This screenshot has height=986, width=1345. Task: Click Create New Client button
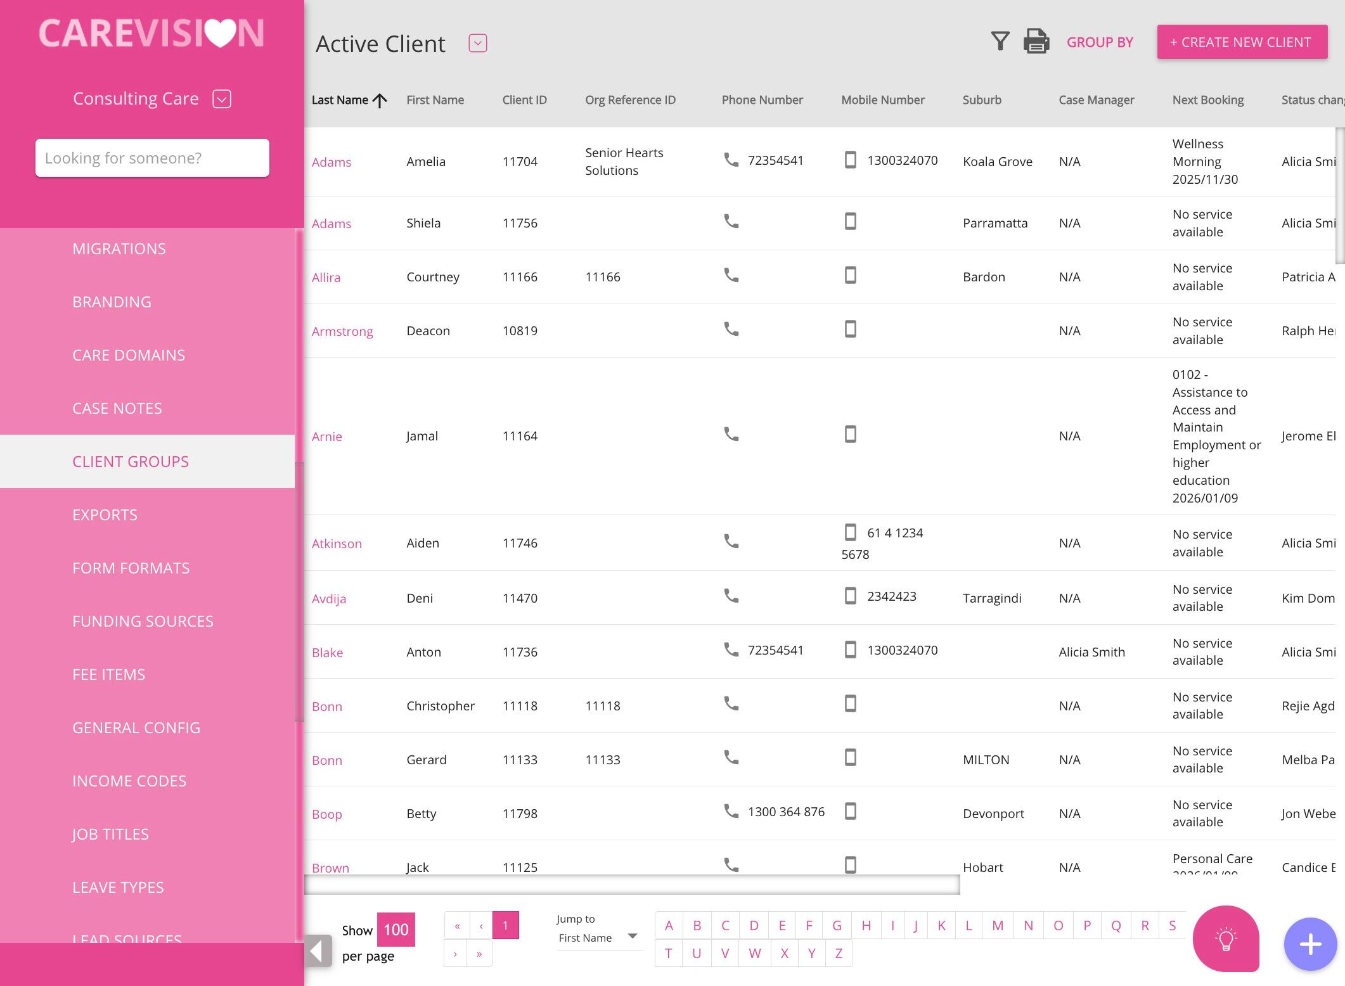(1241, 42)
